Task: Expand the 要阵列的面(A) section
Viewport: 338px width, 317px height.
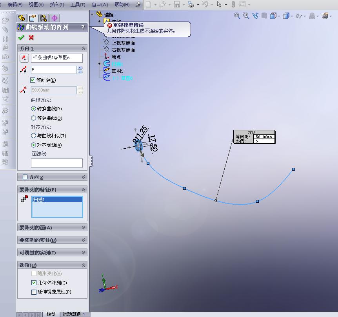Action: (x=83, y=227)
